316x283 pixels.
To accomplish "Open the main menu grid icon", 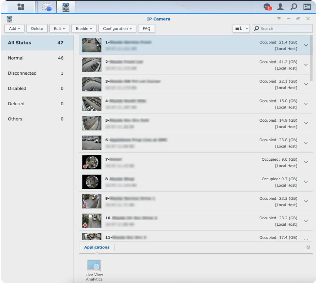I will pos(21,7).
